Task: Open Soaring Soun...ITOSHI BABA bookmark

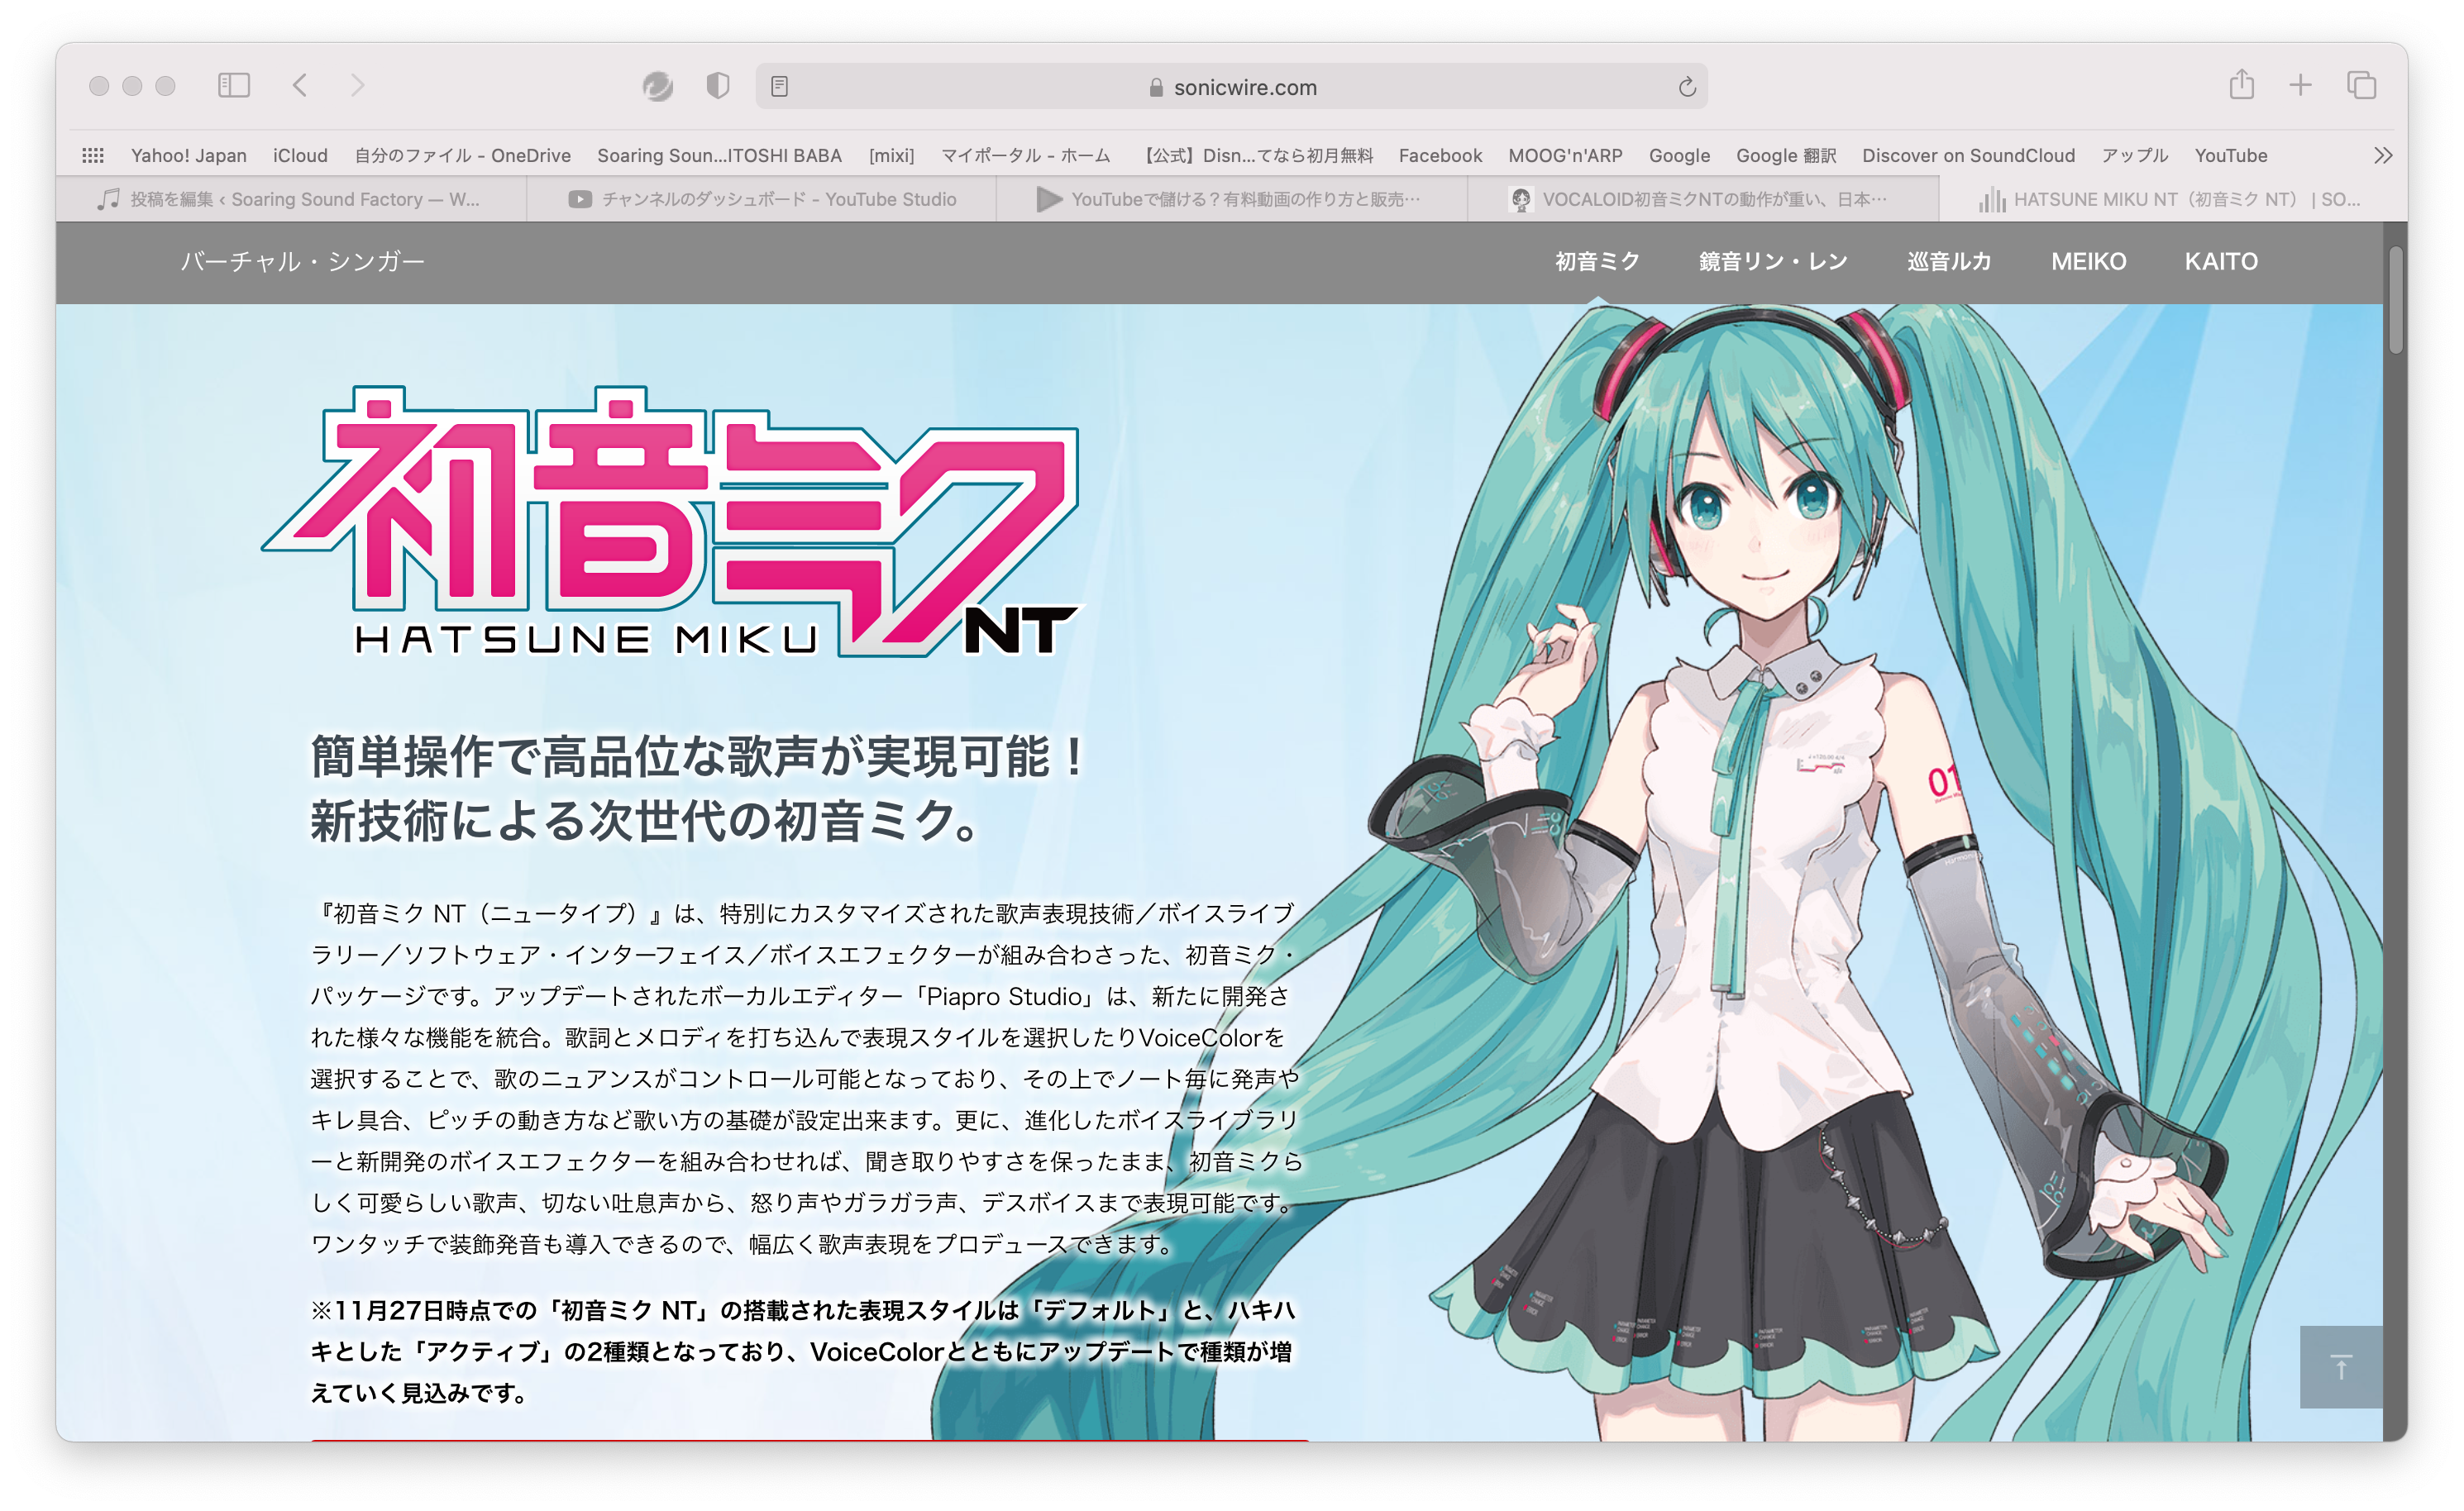Action: (x=719, y=155)
